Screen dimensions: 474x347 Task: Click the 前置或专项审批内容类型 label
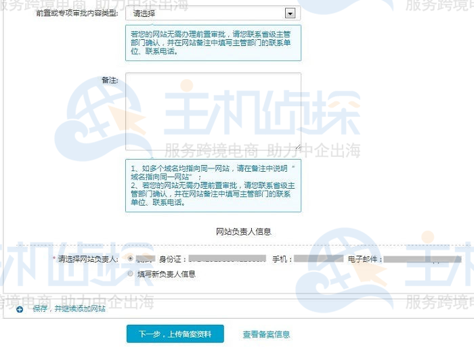coord(77,14)
